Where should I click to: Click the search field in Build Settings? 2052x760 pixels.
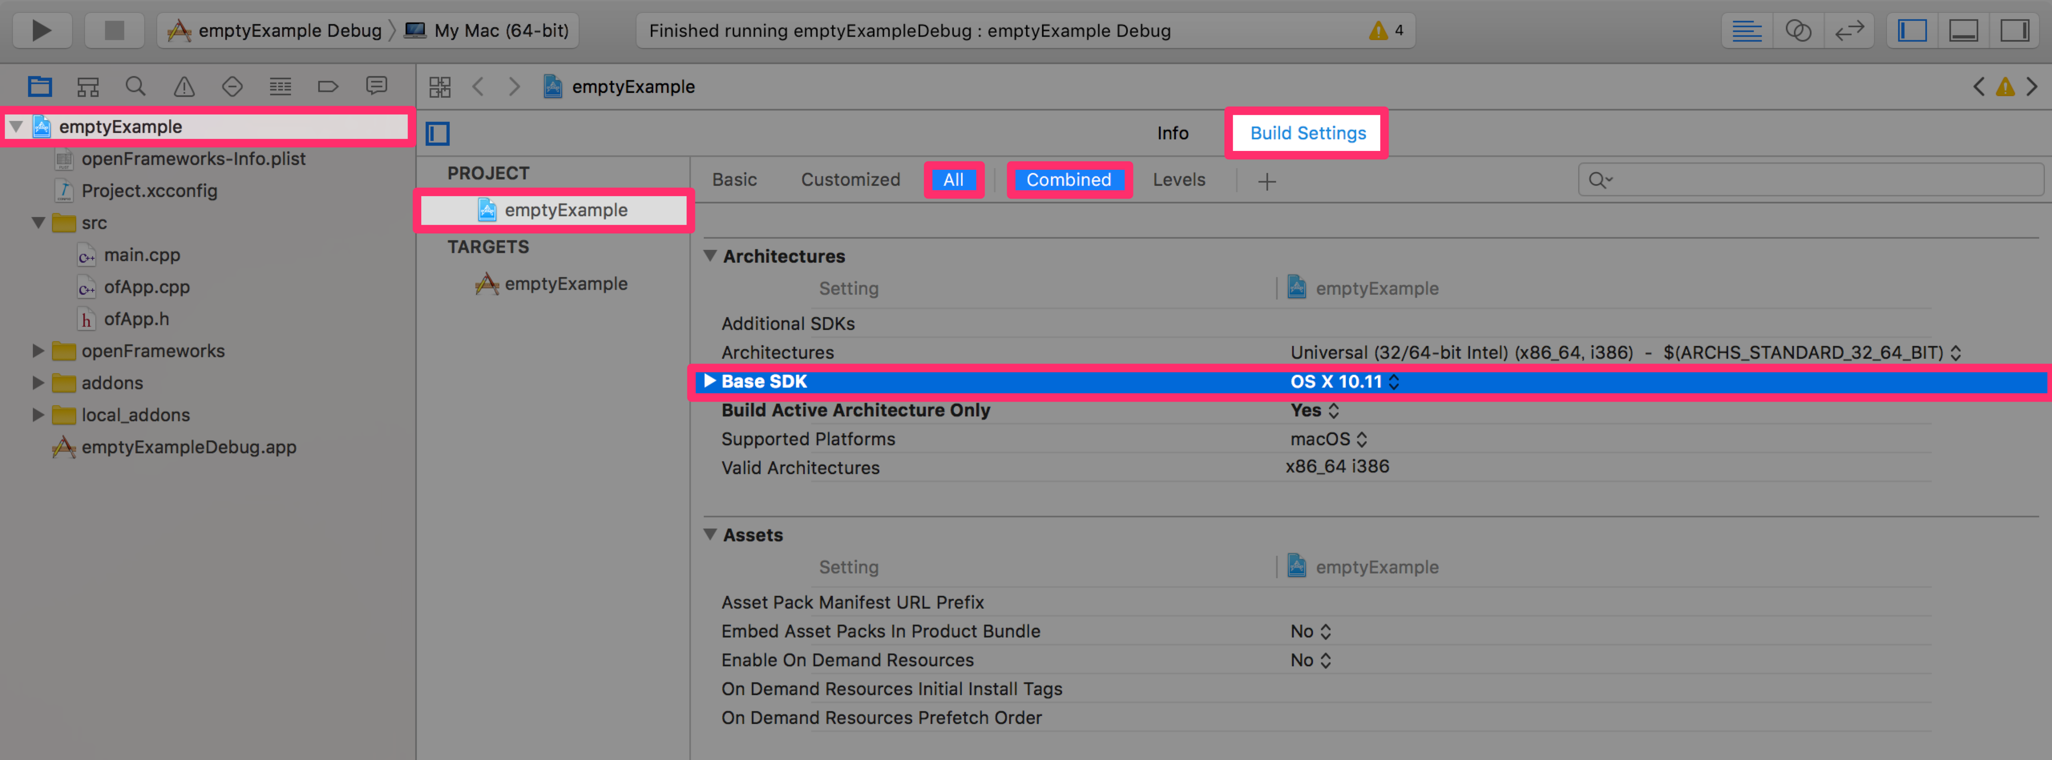1793,181
